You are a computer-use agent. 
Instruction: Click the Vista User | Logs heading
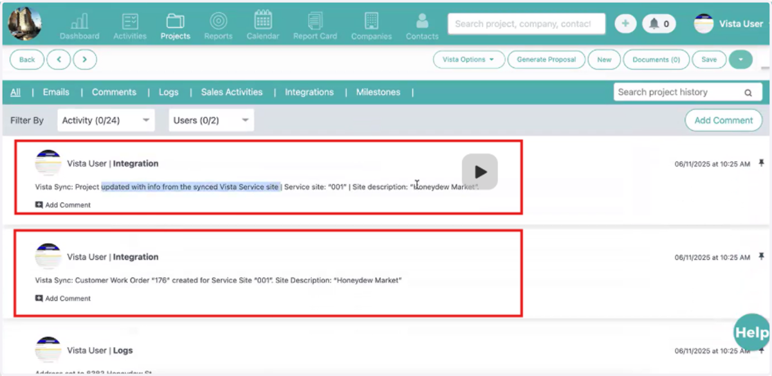pos(100,350)
